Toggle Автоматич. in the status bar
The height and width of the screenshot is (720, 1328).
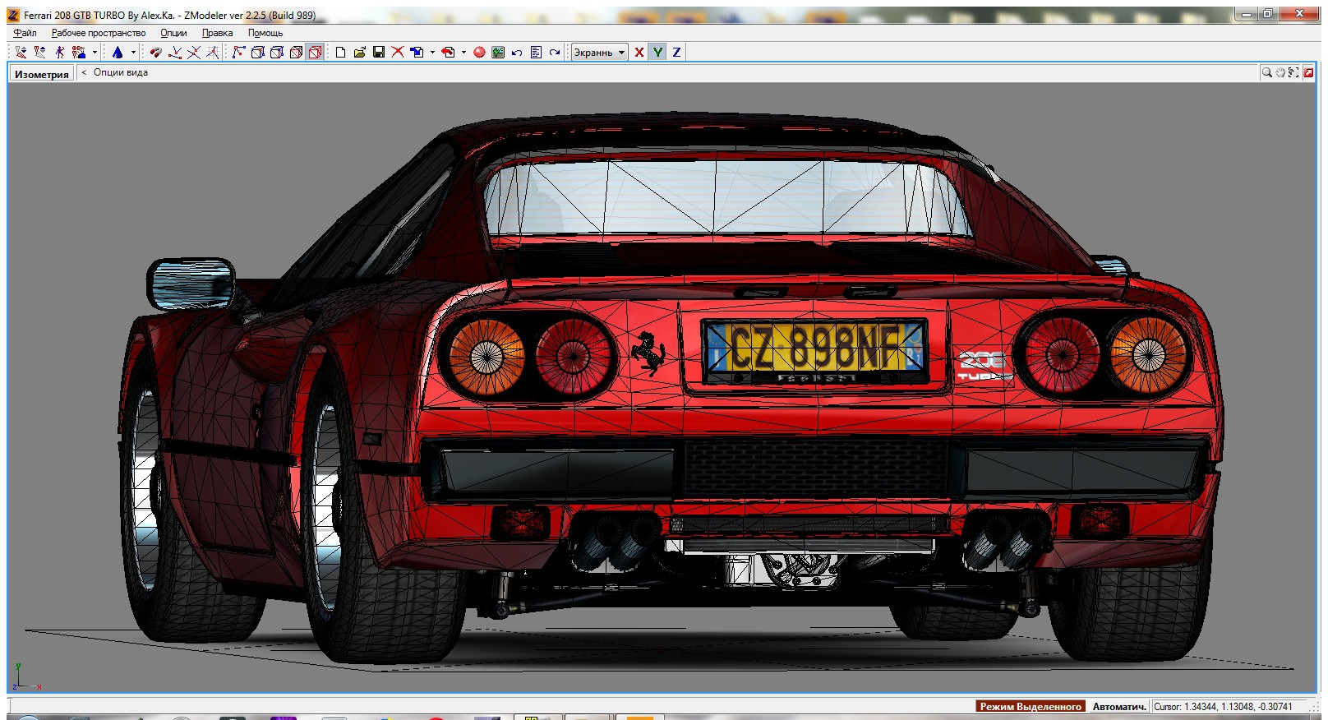coord(1118,706)
